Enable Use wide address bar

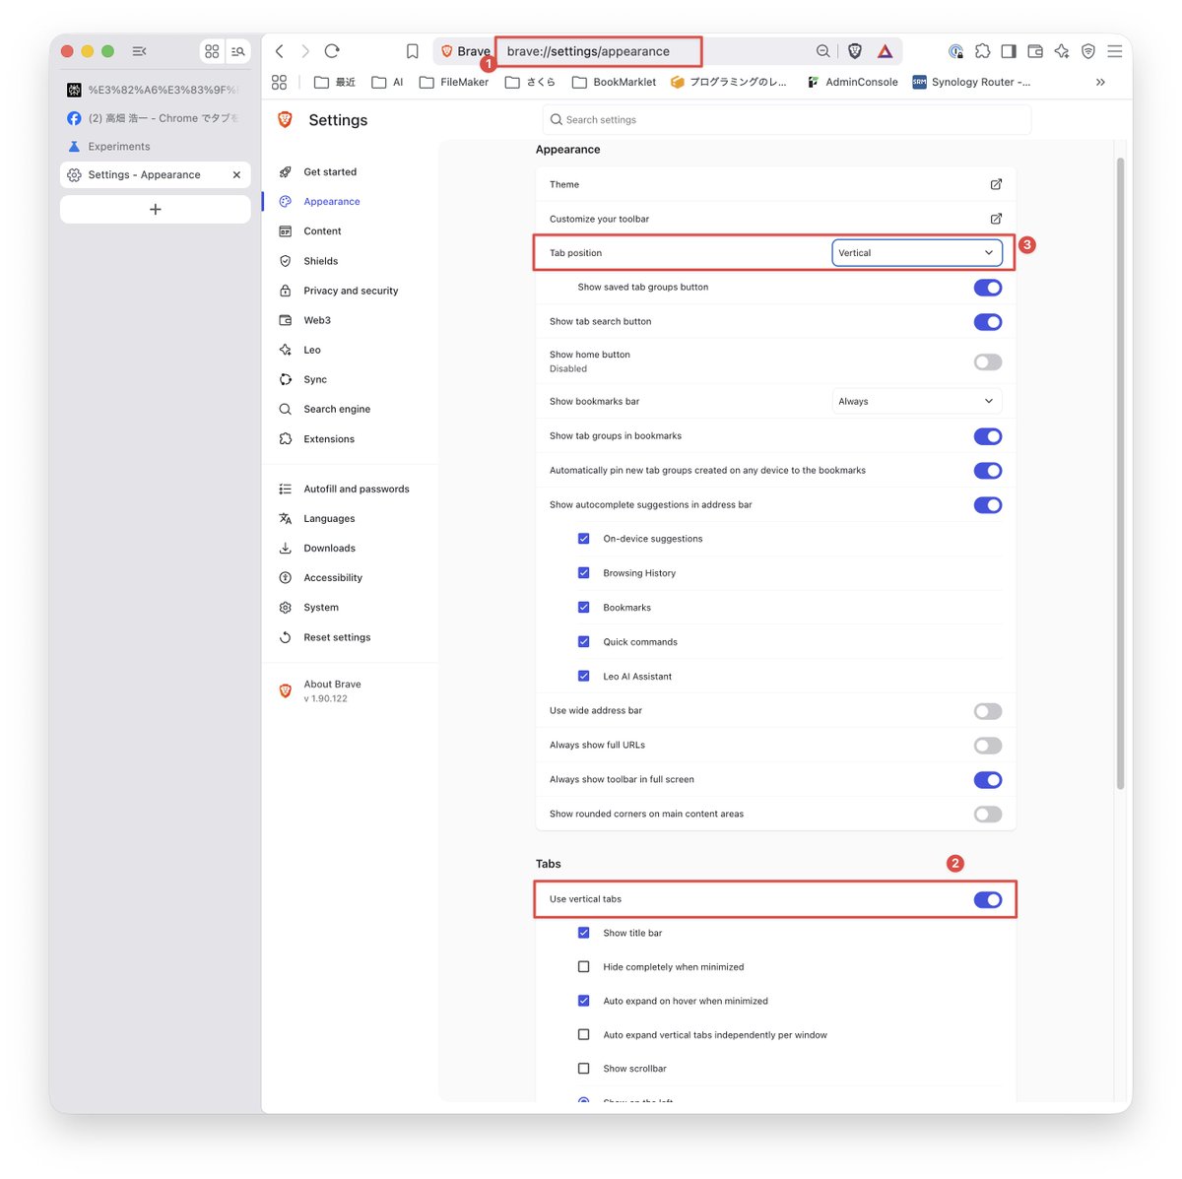tap(988, 711)
